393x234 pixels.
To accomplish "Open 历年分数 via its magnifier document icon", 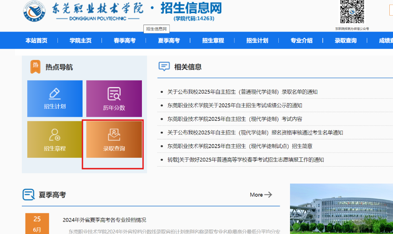I will point(114,93).
